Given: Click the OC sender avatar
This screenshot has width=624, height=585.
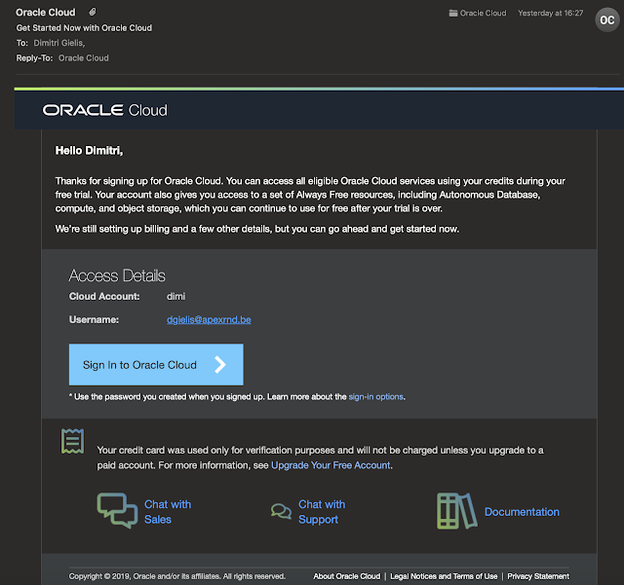Looking at the screenshot, I should point(604,20).
